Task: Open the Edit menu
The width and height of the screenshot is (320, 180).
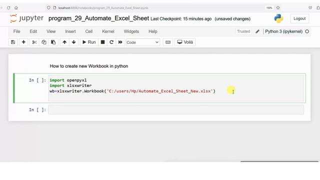Action: [33, 31]
